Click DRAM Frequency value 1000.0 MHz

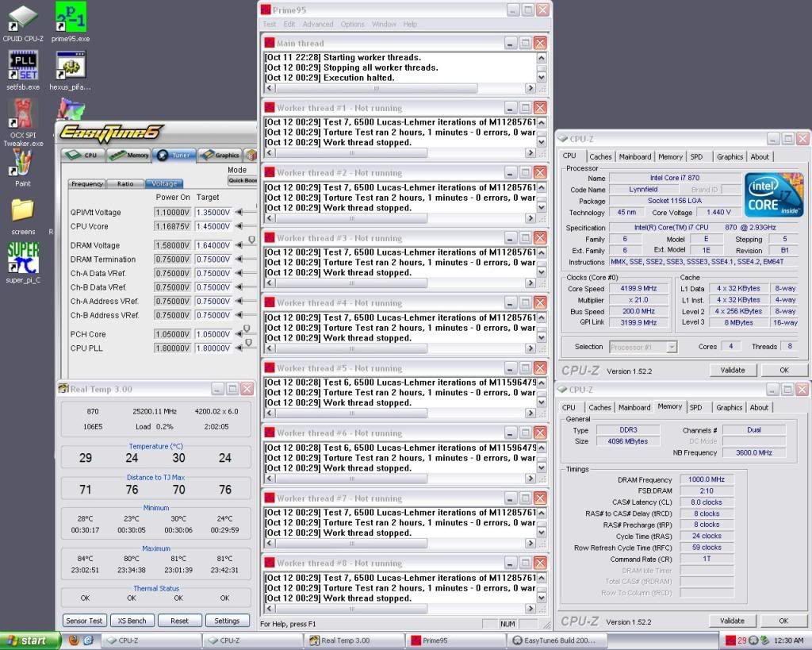coord(707,479)
